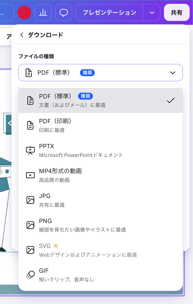Click the red profile avatar circle
Viewport: 193px width, 304px height.
[24, 12]
